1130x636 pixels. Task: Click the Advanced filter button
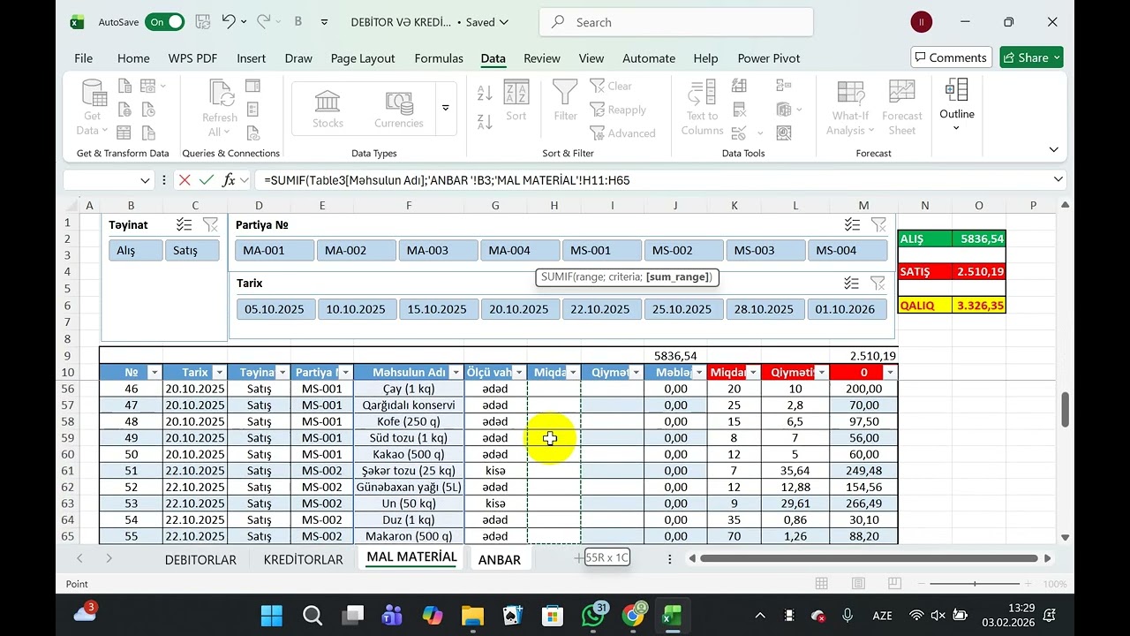pos(622,133)
